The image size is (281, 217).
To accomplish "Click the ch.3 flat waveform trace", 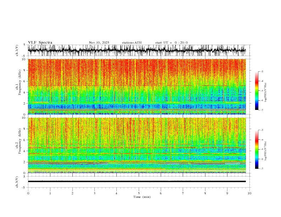I will click(x=137, y=182).
